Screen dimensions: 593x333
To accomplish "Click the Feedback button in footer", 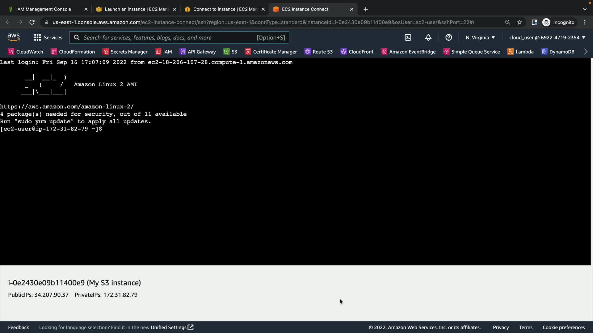I will point(19,327).
